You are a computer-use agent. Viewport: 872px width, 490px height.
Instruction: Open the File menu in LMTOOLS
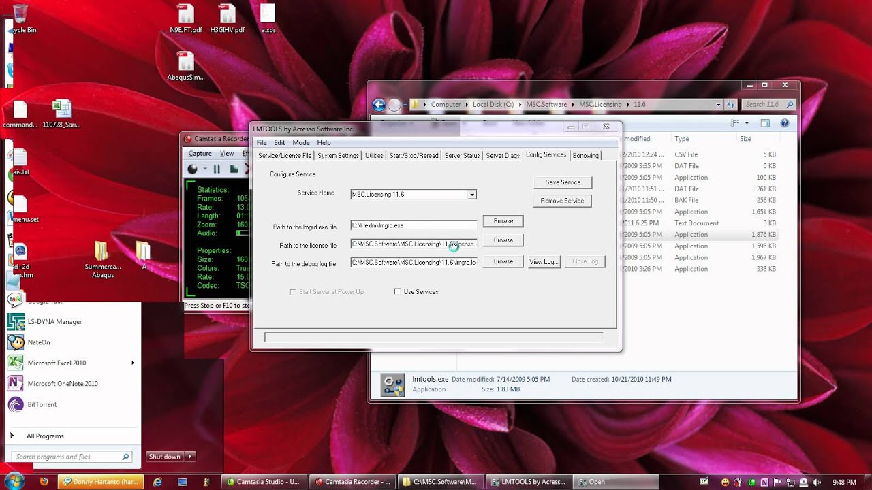(262, 143)
